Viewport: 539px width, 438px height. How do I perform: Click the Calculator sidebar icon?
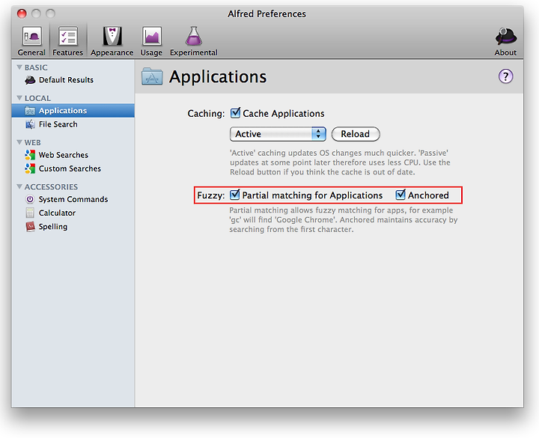30,213
